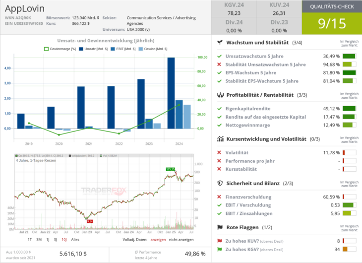This screenshot has height=263, width=362.
Task: Open the Eigenkapitalrendite metric link
Action: pyautogui.click(x=248, y=109)
